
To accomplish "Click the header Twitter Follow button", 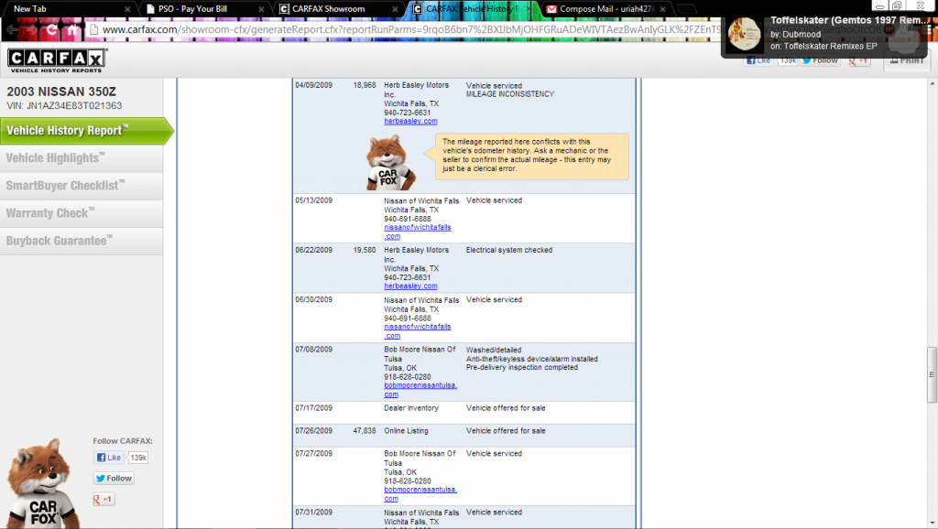I will click(820, 60).
